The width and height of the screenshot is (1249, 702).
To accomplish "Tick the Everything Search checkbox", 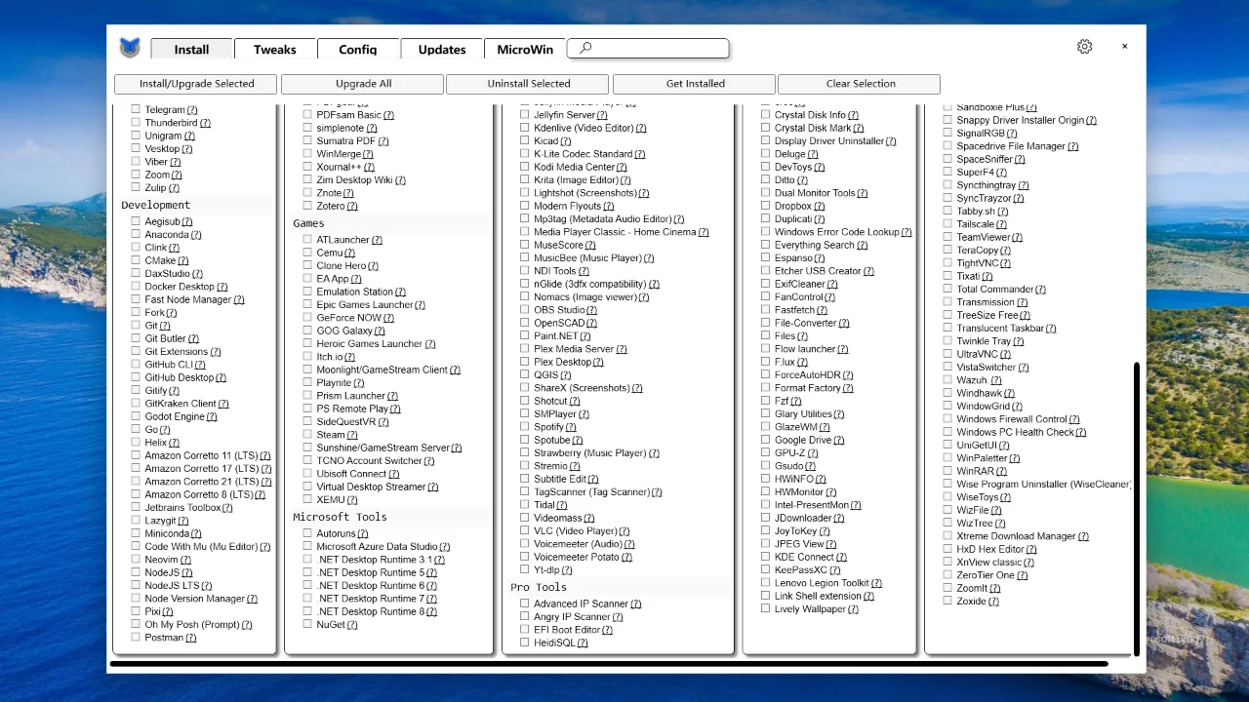I will click(x=766, y=245).
